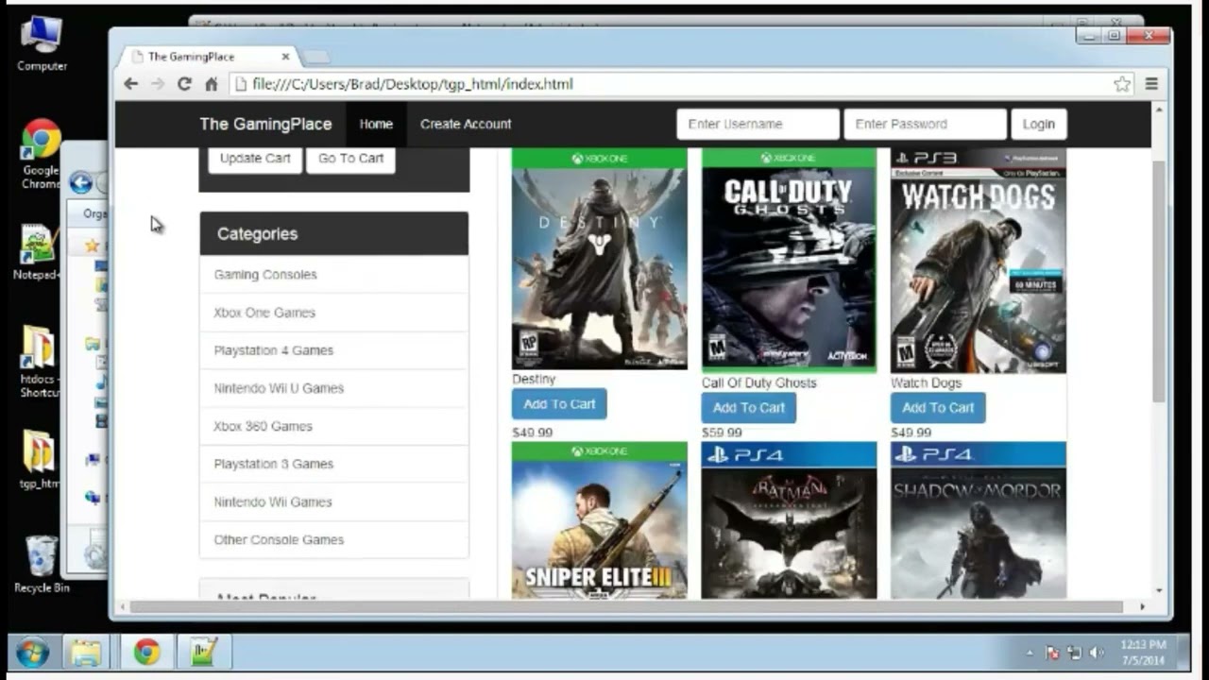Open the Chrome hamburger menu

pos(1151,84)
